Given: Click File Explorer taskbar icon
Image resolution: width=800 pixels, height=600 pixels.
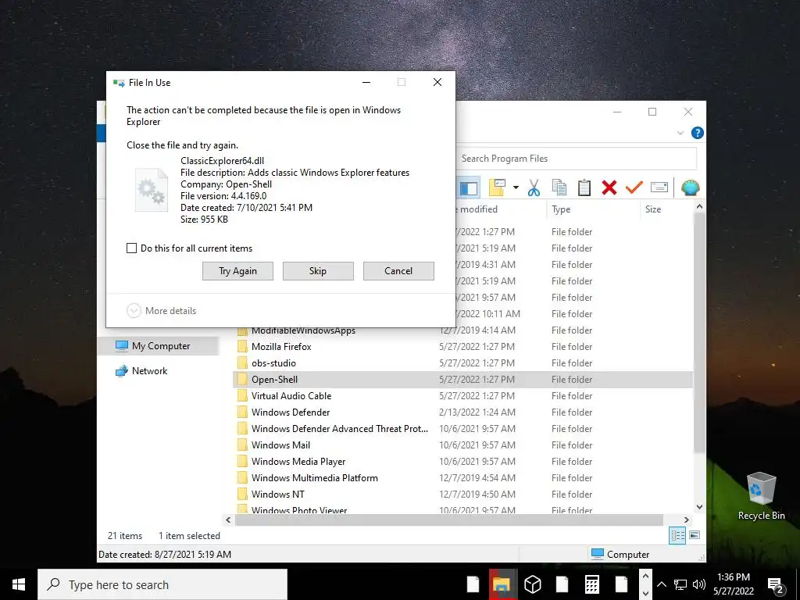Looking at the screenshot, I should 502,584.
